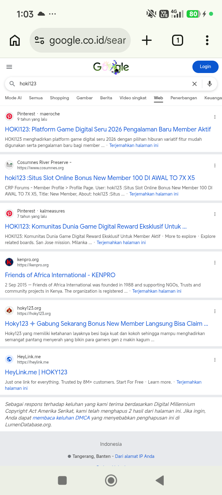Image resolution: width=222 pixels, height=495 pixels.
Task: Open Chrome's three-dot overflow menu
Action: pos(207,40)
